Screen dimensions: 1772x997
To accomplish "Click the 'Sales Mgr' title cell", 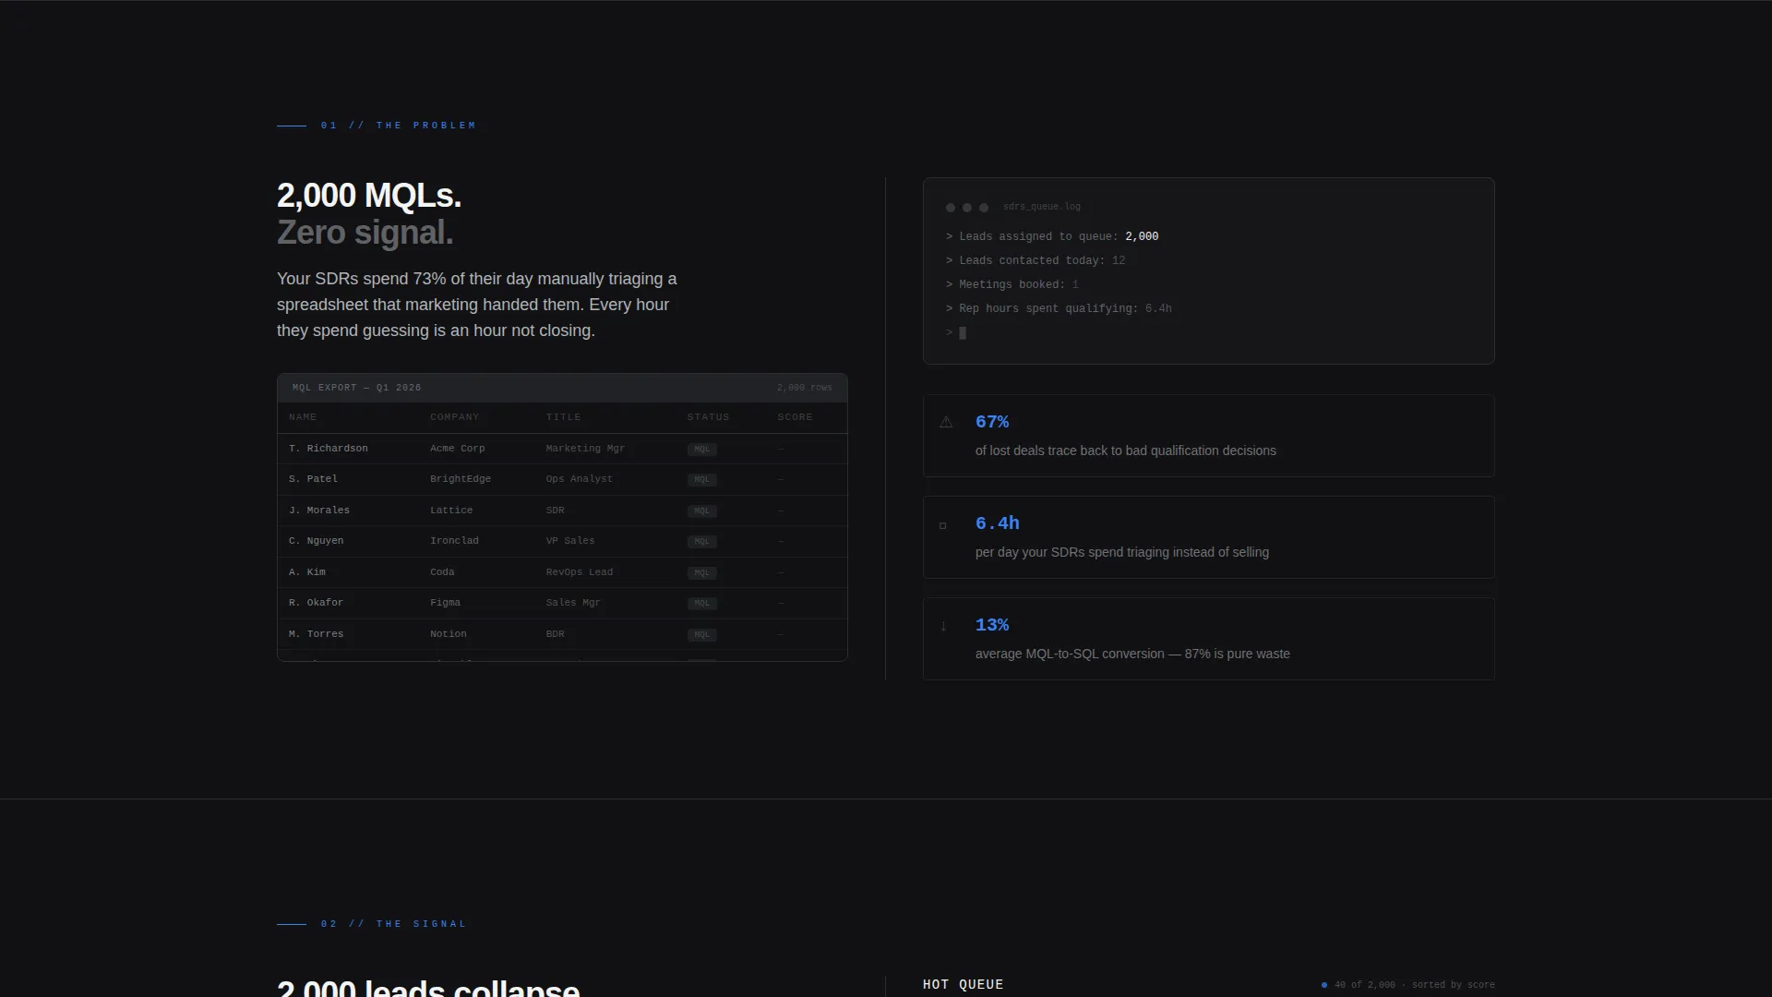I will point(573,603).
